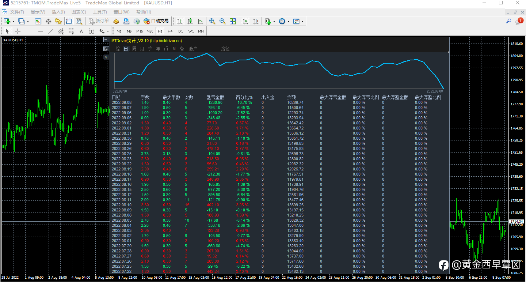Open the 插入(I) menu

tap(58, 12)
